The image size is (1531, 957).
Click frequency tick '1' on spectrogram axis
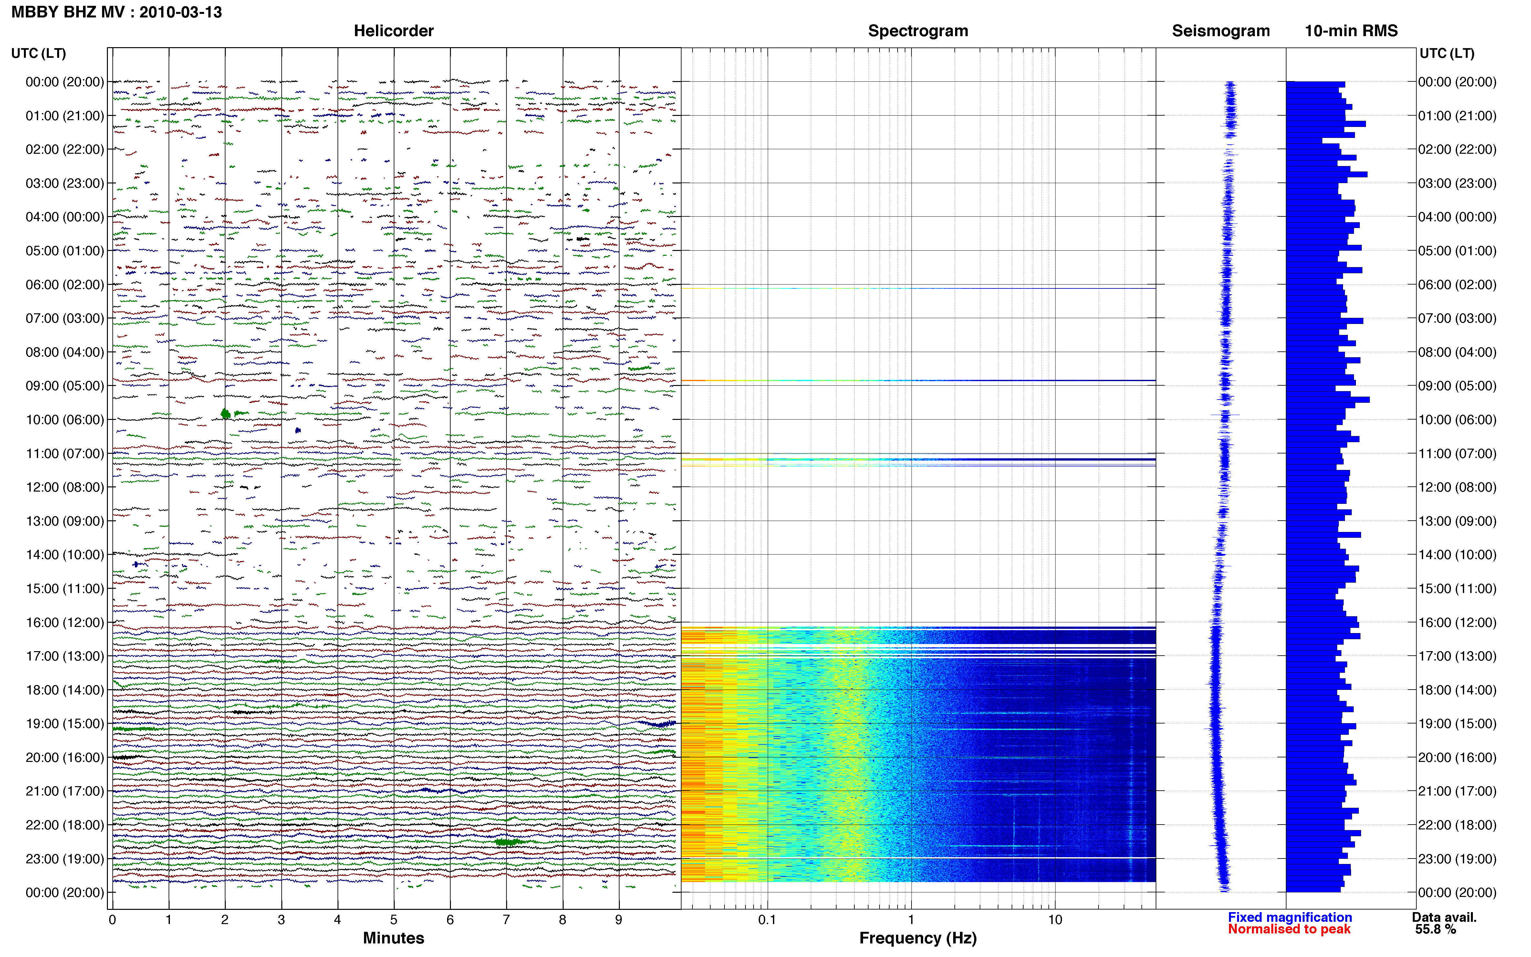tap(911, 920)
